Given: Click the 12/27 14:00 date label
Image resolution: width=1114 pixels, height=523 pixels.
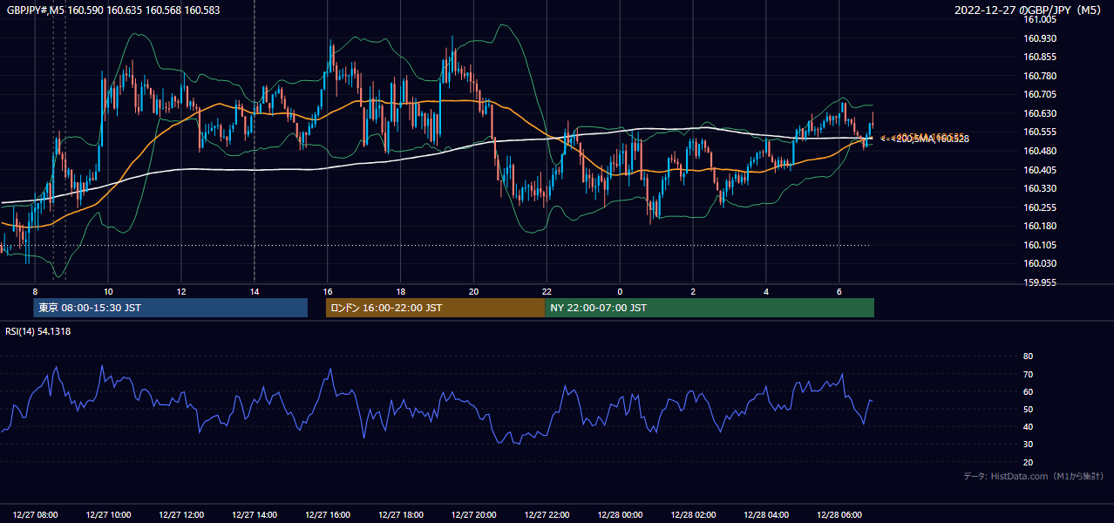Looking at the screenshot, I should 255,514.
